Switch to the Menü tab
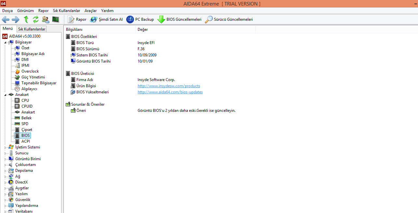This screenshot has height=213, width=418. 8,29
